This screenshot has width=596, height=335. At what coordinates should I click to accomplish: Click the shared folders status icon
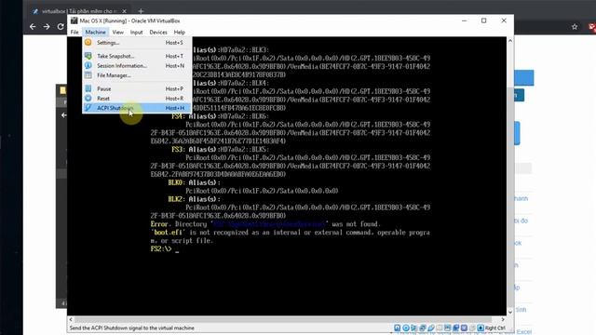click(439, 328)
